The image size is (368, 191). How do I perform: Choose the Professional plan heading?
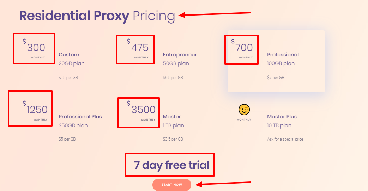(283, 55)
